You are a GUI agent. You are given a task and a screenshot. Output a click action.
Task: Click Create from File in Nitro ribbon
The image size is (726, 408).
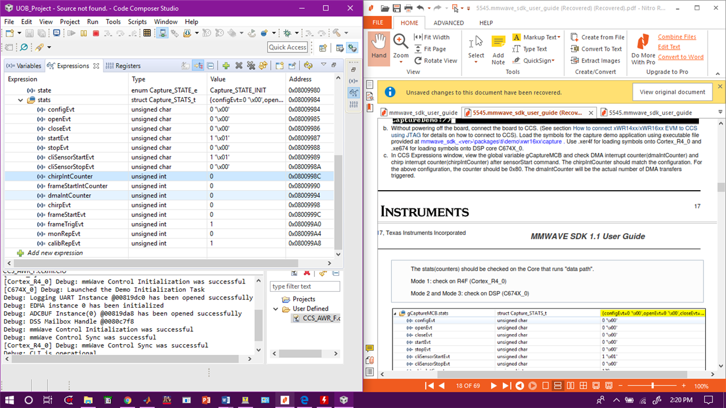tap(597, 37)
